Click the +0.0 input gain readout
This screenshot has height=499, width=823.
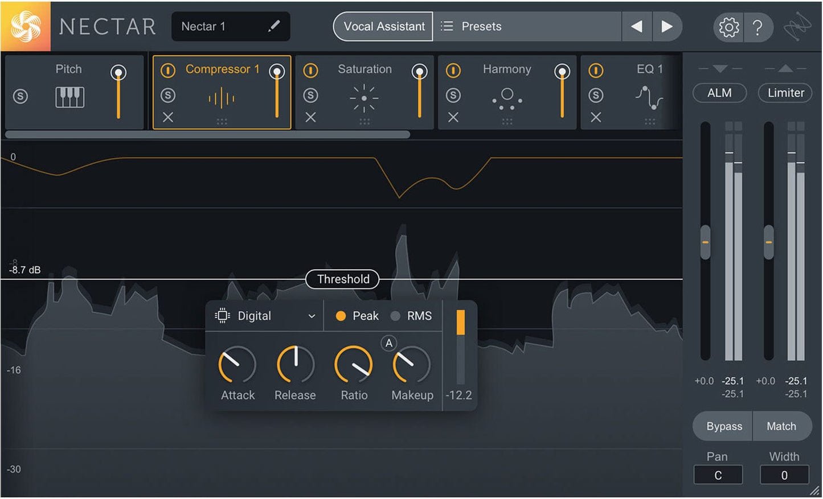click(x=704, y=381)
